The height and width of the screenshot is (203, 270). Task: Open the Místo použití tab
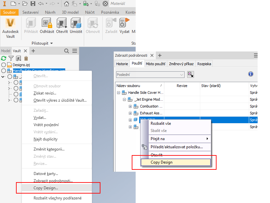(x=156, y=64)
